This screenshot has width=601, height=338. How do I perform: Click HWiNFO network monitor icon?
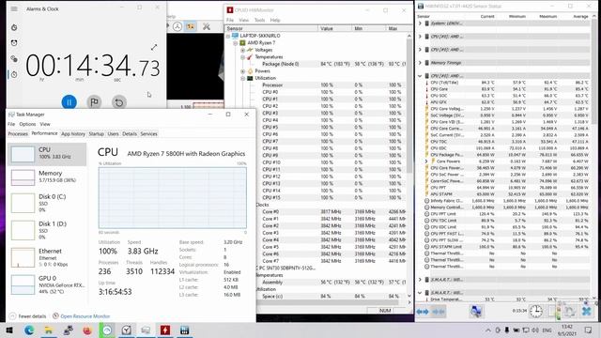click(x=476, y=311)
